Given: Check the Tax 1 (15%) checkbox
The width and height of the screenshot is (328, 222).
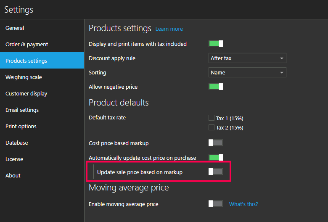Looking at the screenshot, I should (212, 118).
